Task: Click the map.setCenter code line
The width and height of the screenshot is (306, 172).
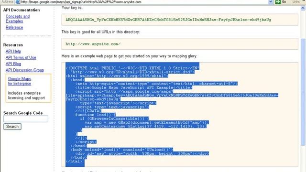Action: (145, 126)
